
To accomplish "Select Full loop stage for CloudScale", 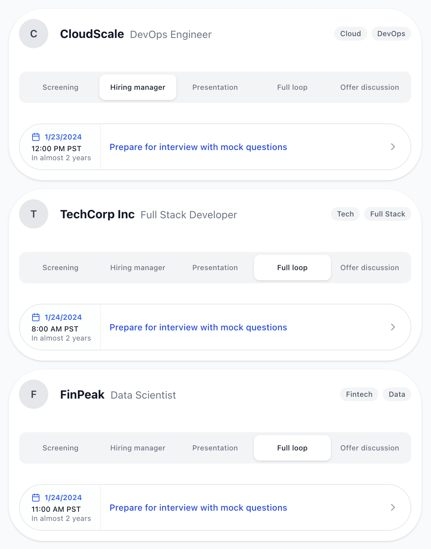I will (292, 87).
